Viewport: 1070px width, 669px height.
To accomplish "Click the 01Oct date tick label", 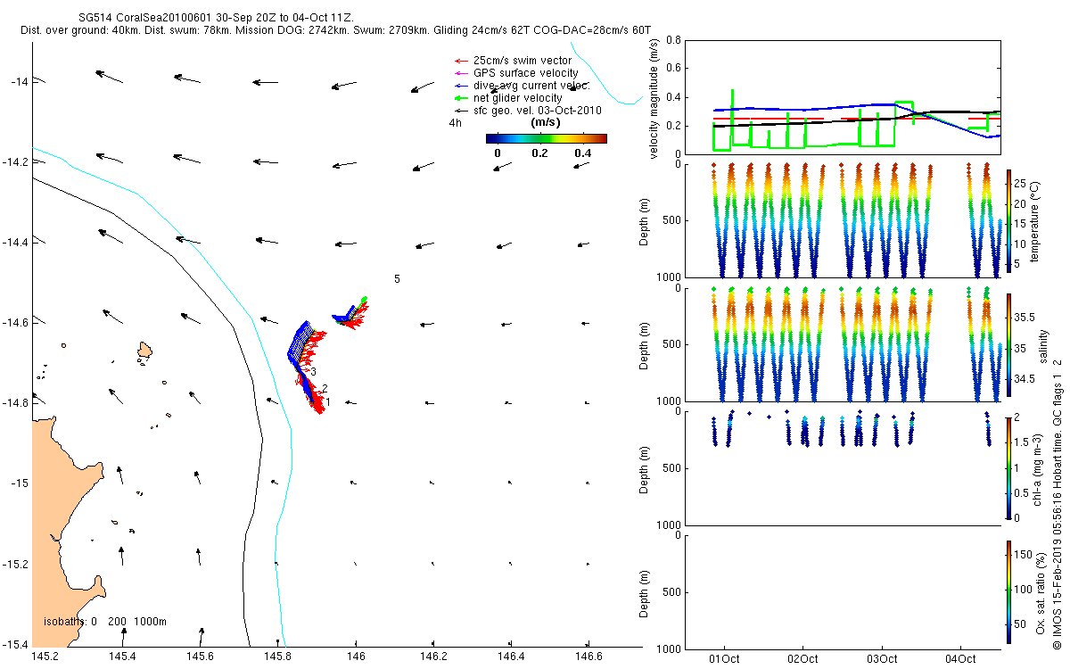I will [x=724, y=659].
